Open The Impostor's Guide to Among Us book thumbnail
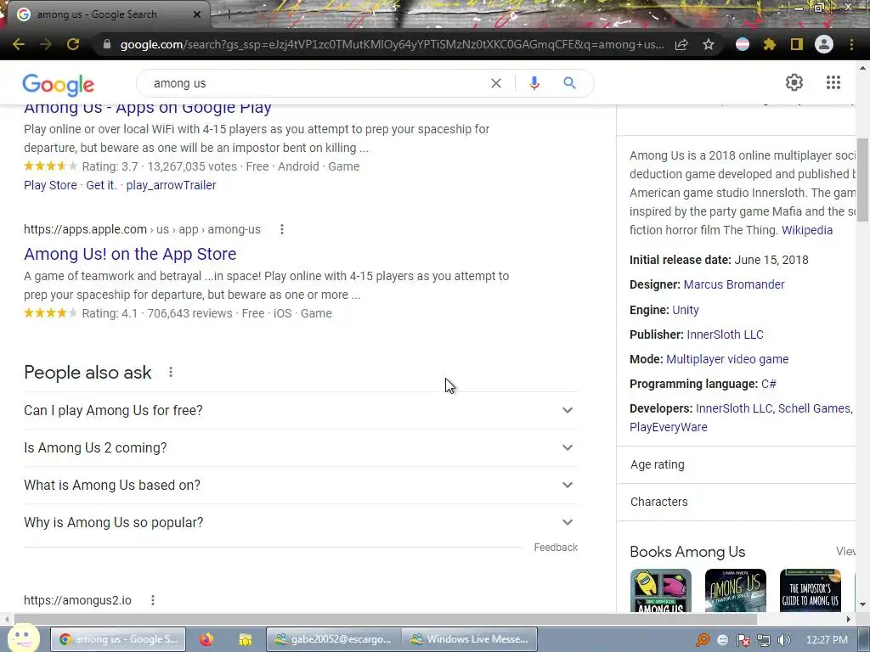Screen dimensions: 870x652 click(x=810, y=591)
